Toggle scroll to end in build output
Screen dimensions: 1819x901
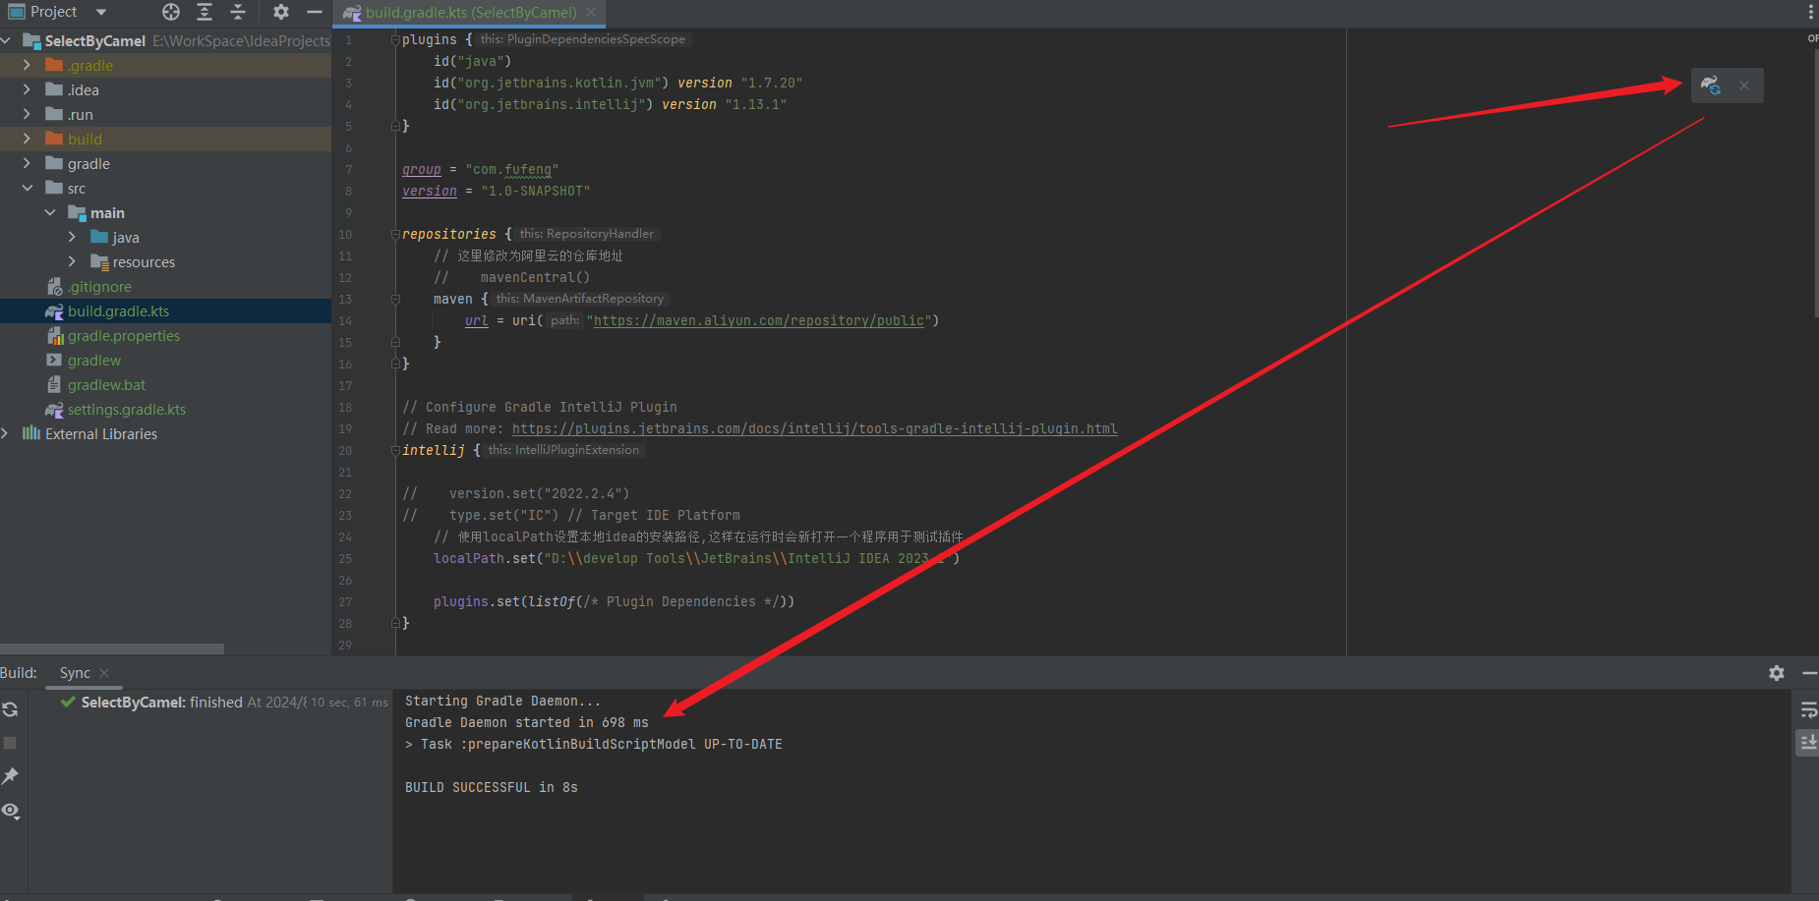point(1808,743)
